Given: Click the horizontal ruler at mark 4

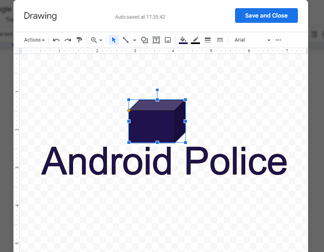Looking at the screenshot, I should coord(173,51).
